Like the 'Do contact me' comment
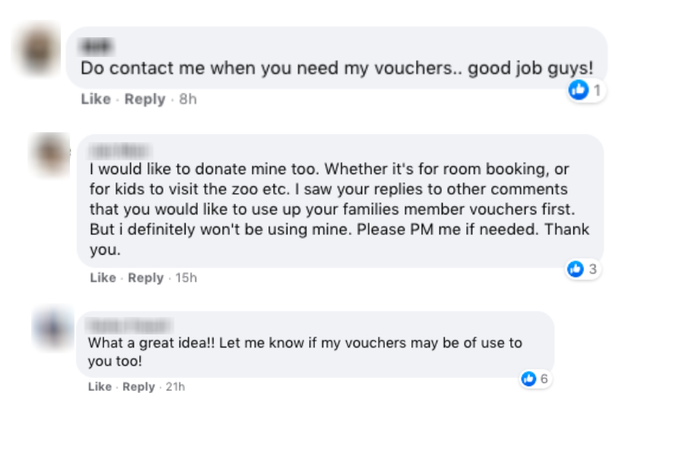 (96, 100)
